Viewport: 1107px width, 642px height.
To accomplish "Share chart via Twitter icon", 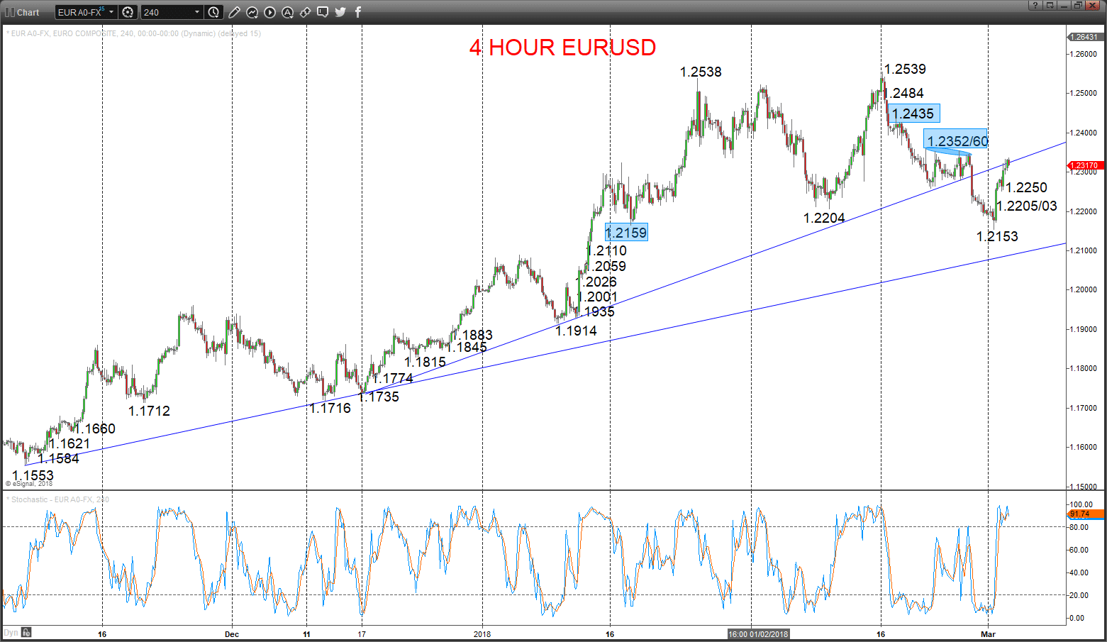I will click(x=340, y=12).
